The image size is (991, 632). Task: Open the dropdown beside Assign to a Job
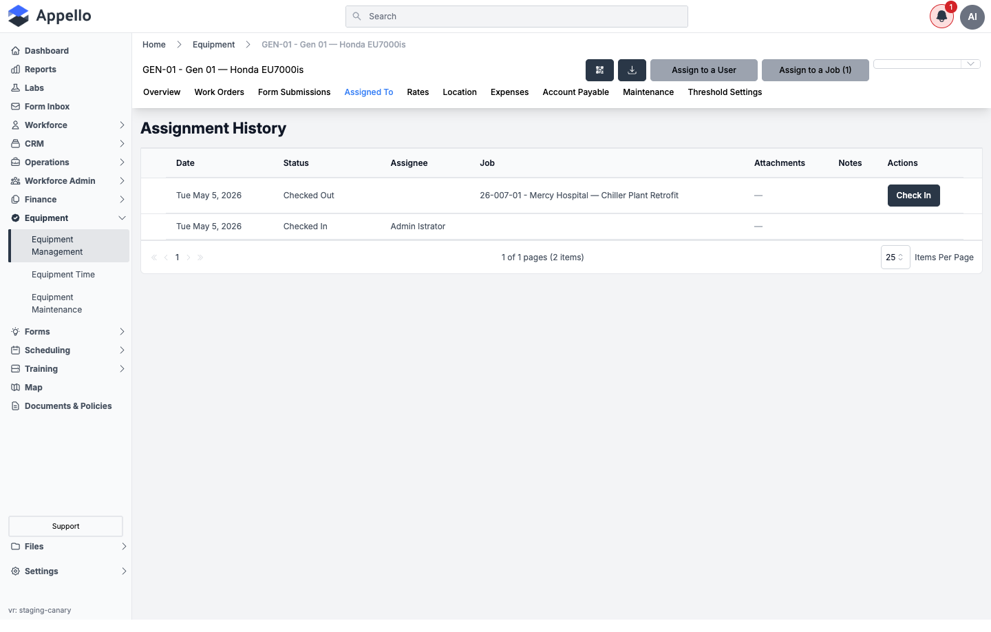click(927, 64)
